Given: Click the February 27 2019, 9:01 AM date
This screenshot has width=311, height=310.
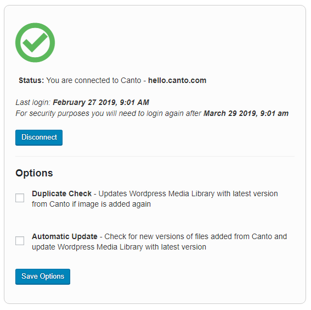Looking at the screenshot, I should point(101,102).
